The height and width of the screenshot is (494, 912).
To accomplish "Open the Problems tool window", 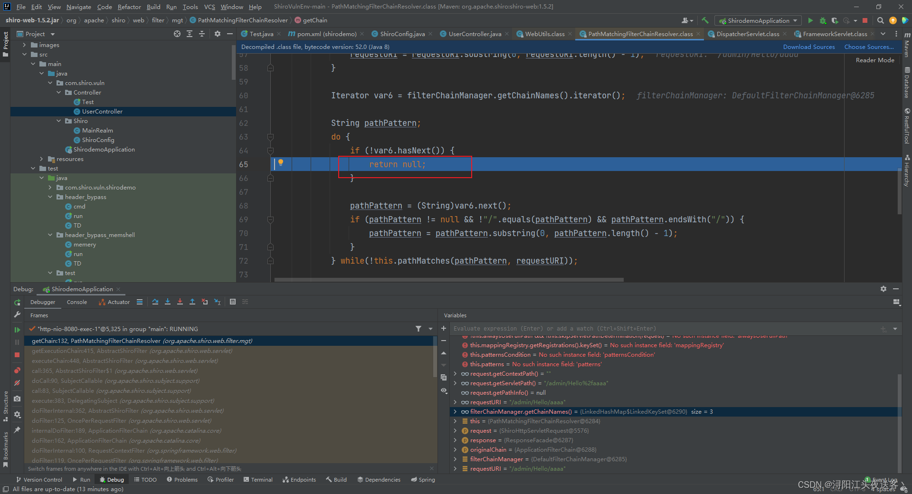I will click(182, 480).
